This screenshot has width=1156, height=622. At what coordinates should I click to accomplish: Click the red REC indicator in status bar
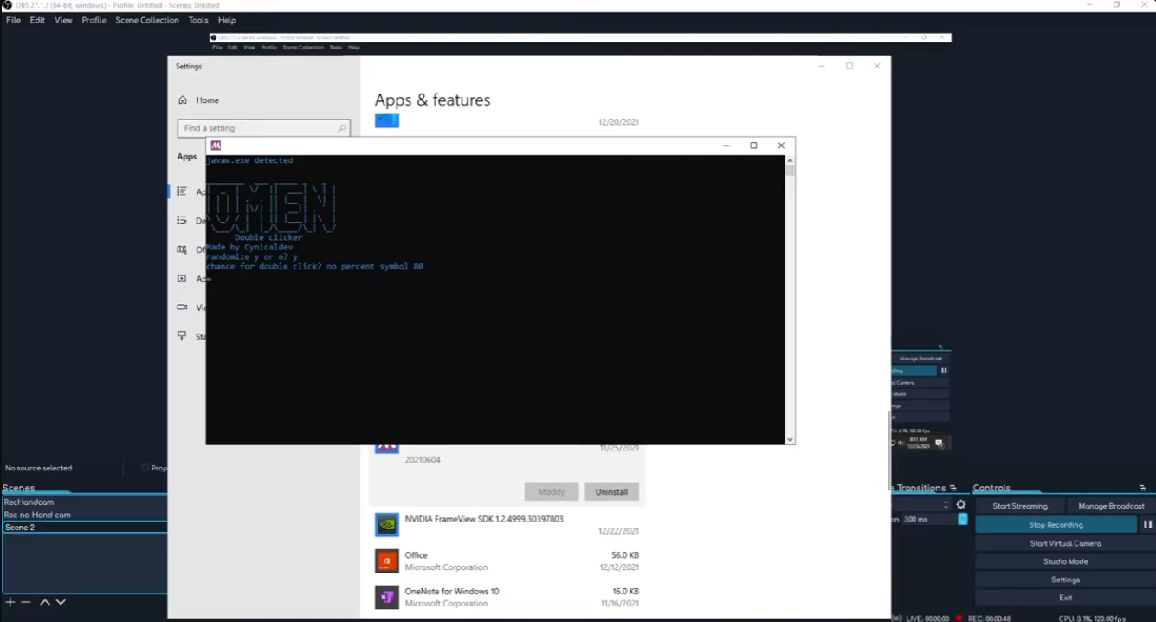[959, 619]
